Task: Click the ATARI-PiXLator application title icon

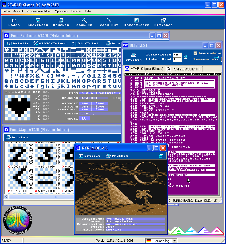Action: click(4, 5)
